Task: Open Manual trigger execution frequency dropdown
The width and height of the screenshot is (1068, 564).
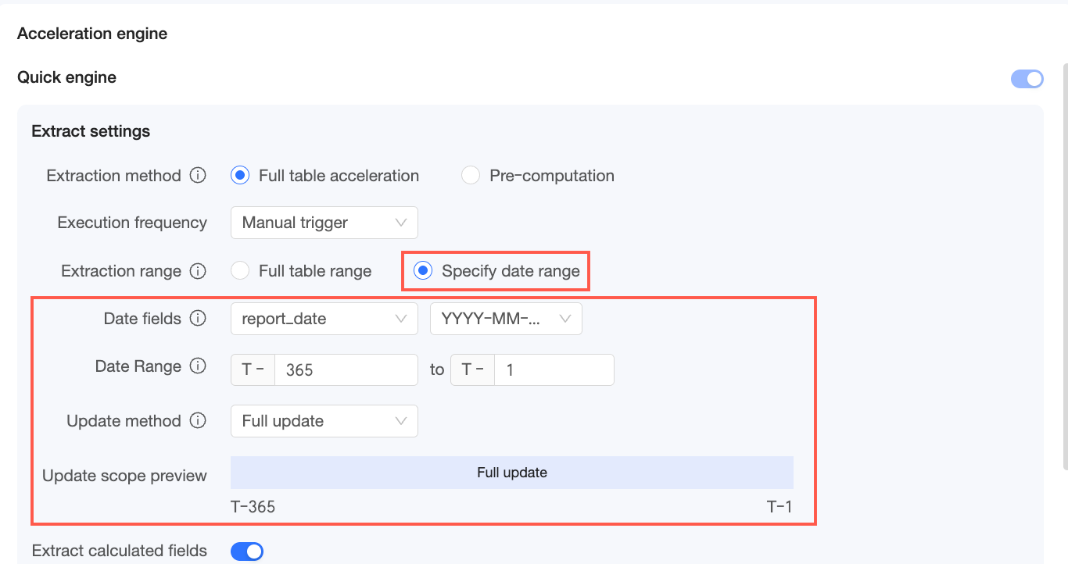Action: pos(324,223)
